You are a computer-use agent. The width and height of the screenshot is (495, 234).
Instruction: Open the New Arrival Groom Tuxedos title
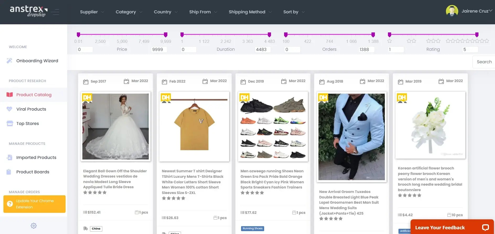tap(349, 202)
